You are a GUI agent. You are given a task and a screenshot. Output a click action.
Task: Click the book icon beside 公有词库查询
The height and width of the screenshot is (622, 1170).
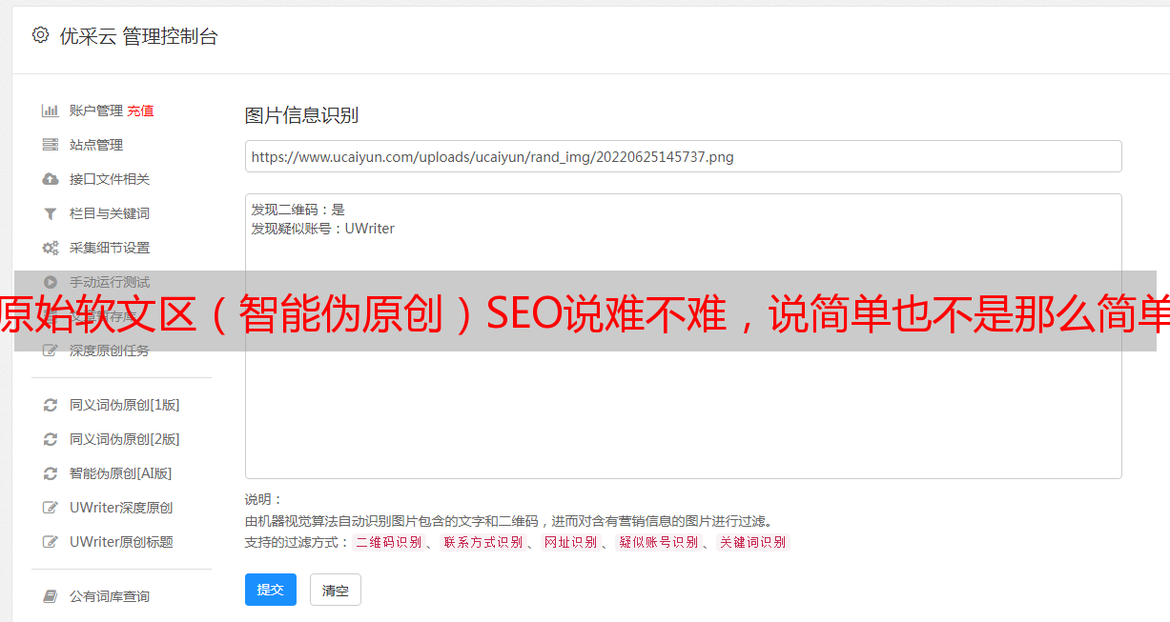pyautogui.click(x=51, y=596)
